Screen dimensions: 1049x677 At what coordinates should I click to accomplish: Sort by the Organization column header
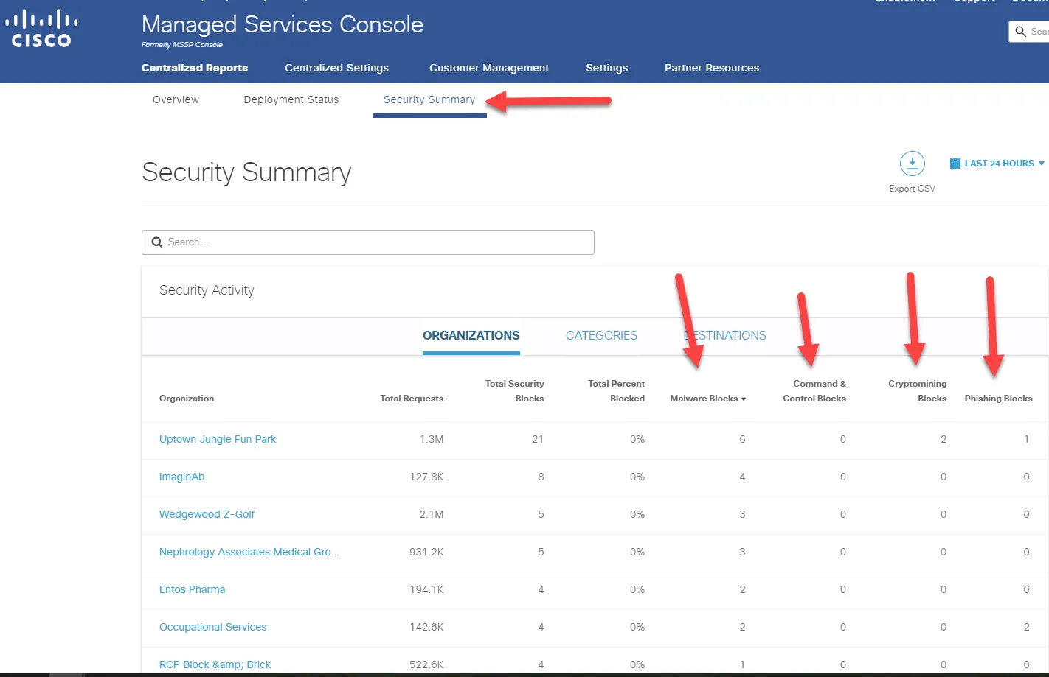[x=187, y=399]
